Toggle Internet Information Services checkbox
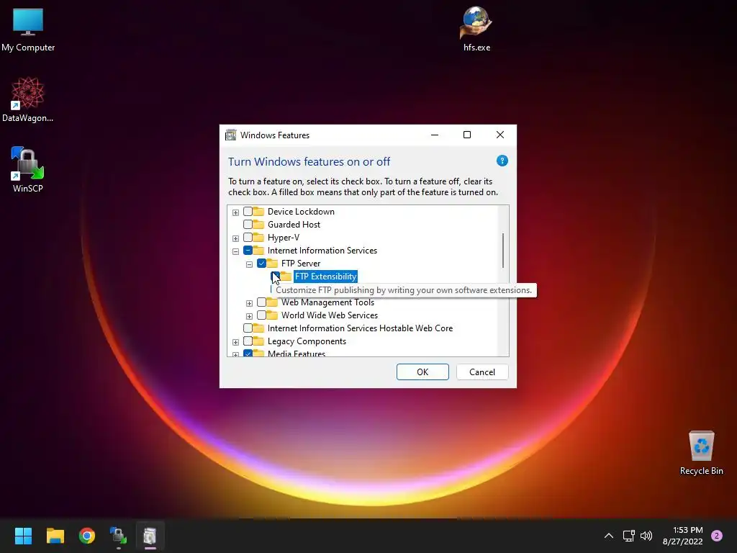The height and width of the screenshot is (553, 737). coord(248,250)
